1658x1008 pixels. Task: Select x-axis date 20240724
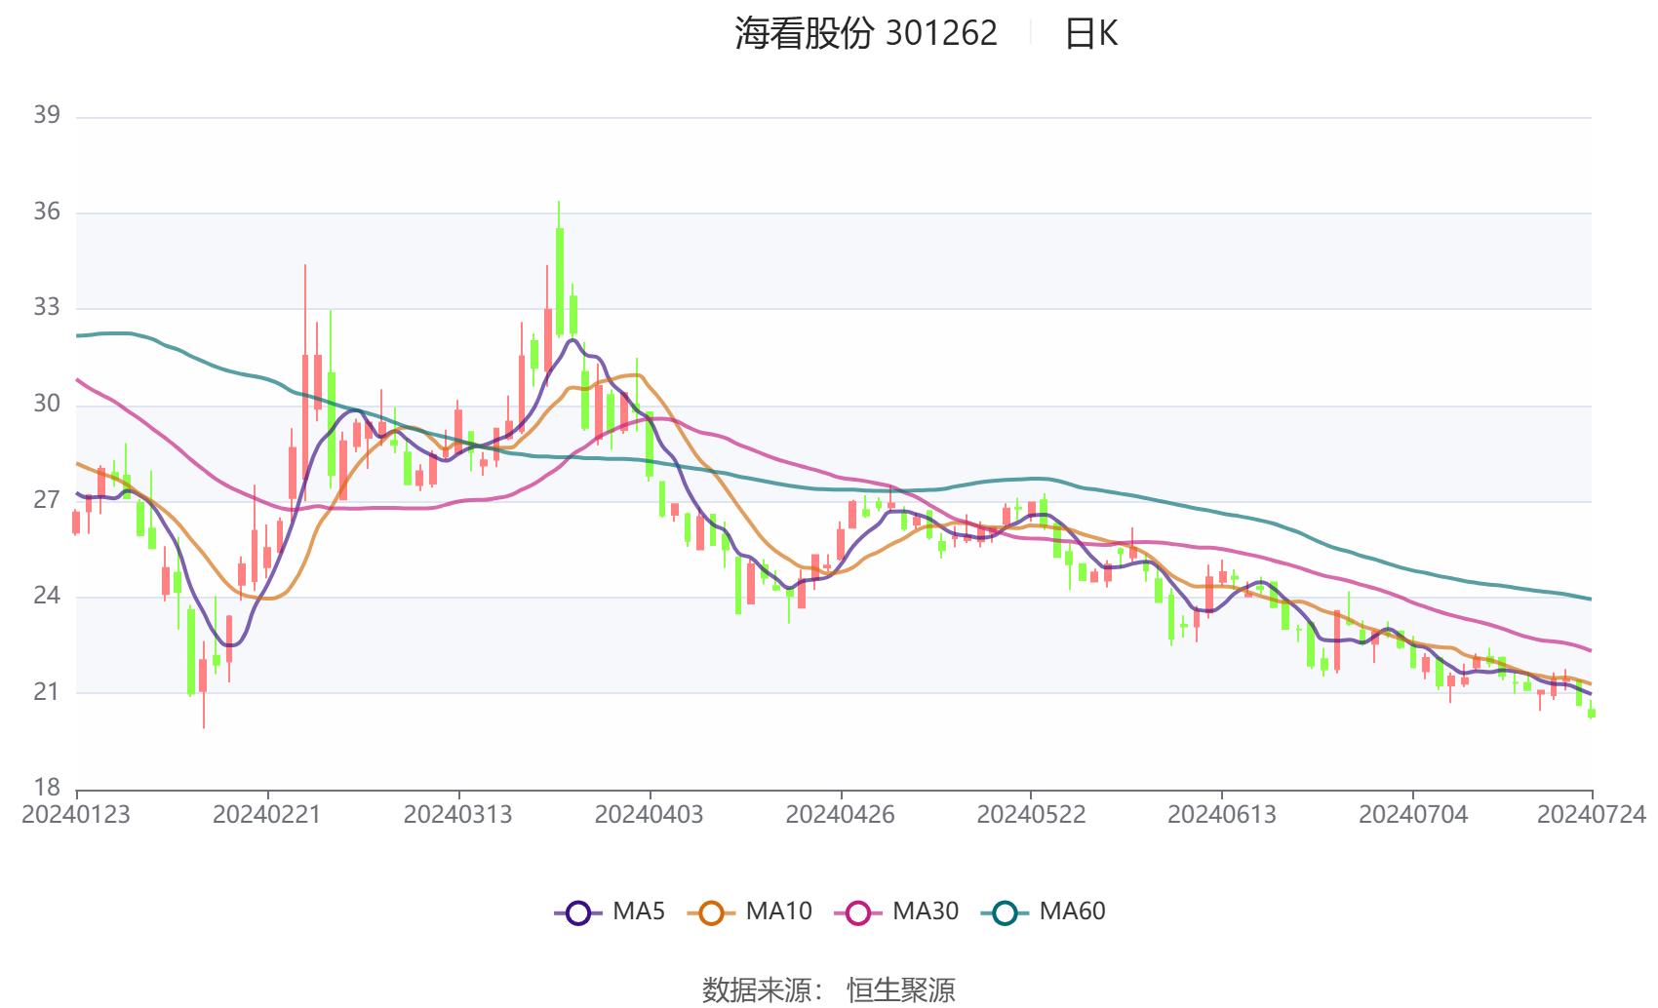(1592, 815)
